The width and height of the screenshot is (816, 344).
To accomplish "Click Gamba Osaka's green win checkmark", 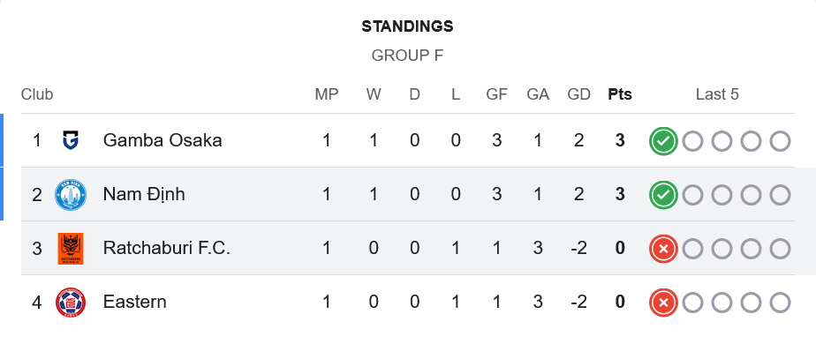I will 663,141.
